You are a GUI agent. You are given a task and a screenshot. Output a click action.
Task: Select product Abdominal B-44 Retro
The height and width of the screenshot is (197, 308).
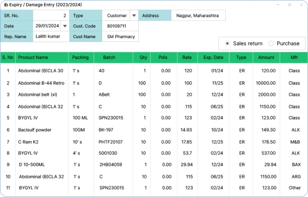pyautogui.click(x=41, y=83)
